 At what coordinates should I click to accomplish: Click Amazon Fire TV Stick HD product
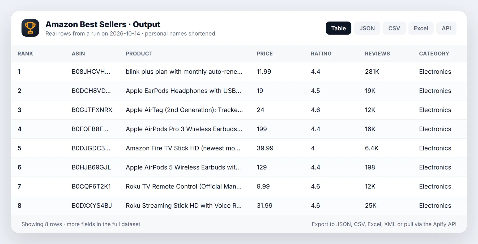tap(183, 148)
